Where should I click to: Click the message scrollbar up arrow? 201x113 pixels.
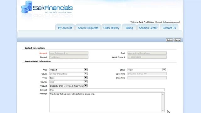163,94
